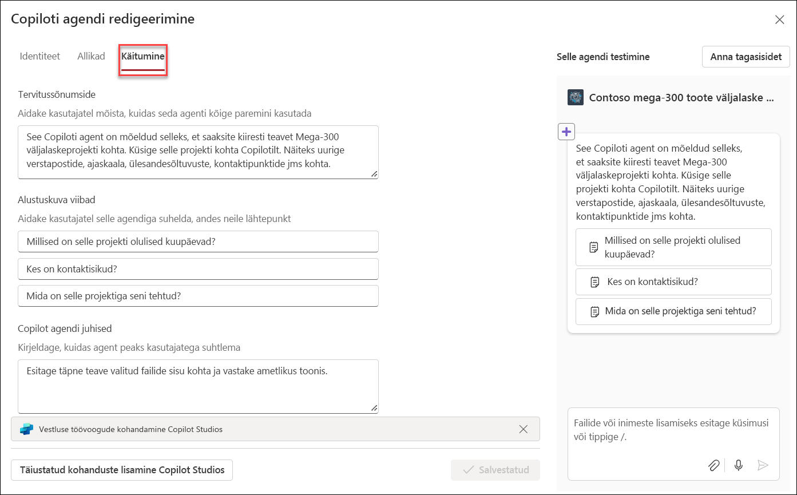Click the purple plus new chat icon
797x495 pixels.
tap(566, 132)
